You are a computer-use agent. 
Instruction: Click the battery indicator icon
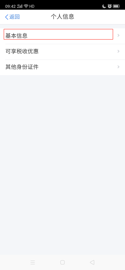pyautogui.click(x=116, y=6)
